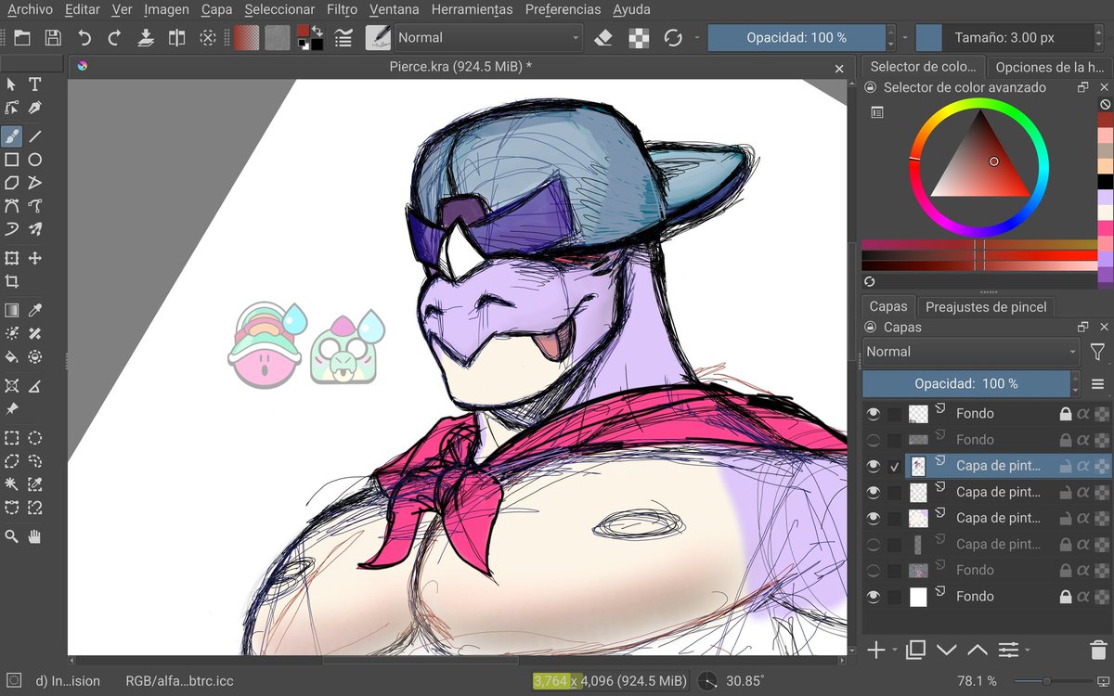Open the layer filter funnel menu
This screenshot has width=1114, height=696.
1097,352
